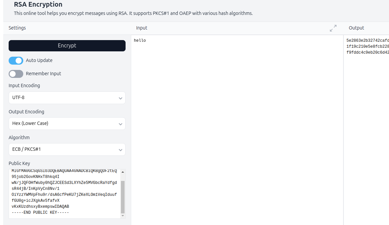Click the 'Output Encoding' field label
This screenshot has width=389, height=225.
point(26,112)
